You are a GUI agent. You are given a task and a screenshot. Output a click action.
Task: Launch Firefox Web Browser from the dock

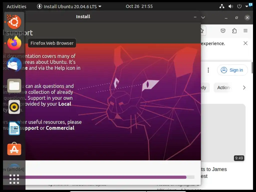(14, 43)
